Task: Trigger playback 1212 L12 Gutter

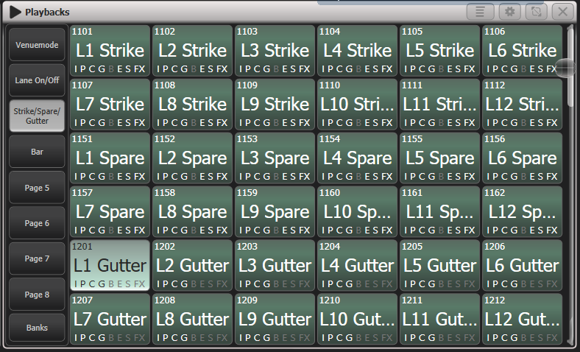Action: click(x=523, y=319)
